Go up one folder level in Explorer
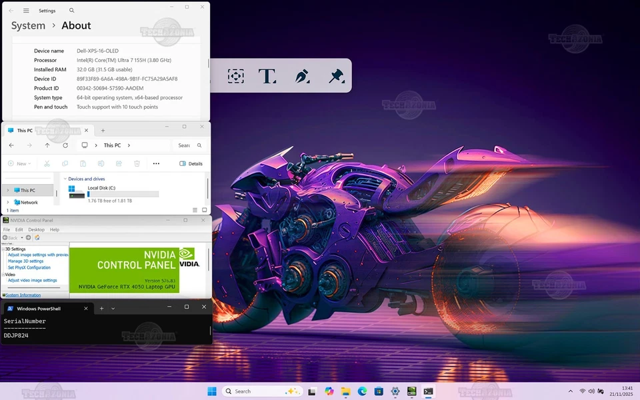Viewport: 640px width, 400px height. pyautogui.click(x=47, y=145)
